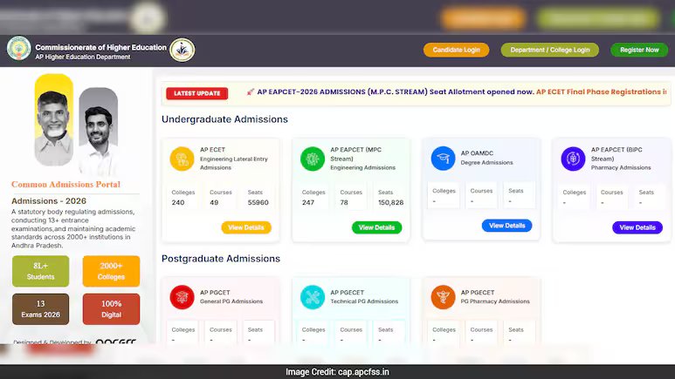Click the Register Now button

(639, 50)
